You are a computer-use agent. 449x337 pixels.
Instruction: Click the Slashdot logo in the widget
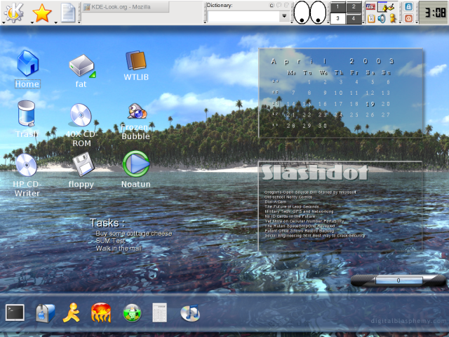click(x=314, y=173)
